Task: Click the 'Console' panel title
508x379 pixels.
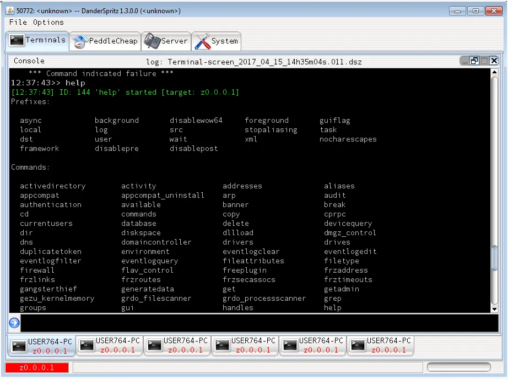Action: pyautogui.click(x=29, y=61)
